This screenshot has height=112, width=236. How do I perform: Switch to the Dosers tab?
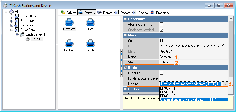(122, 13)
